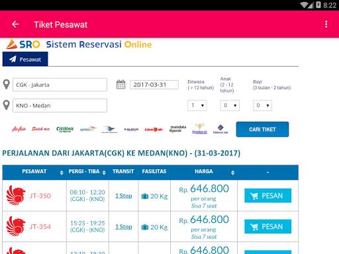Expand the Anak passenger count dropdown
Image resolution: width=339 pixels, height=254 pixels.
230,105
